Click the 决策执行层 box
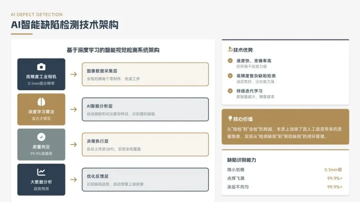 click(x=145, y=144)
